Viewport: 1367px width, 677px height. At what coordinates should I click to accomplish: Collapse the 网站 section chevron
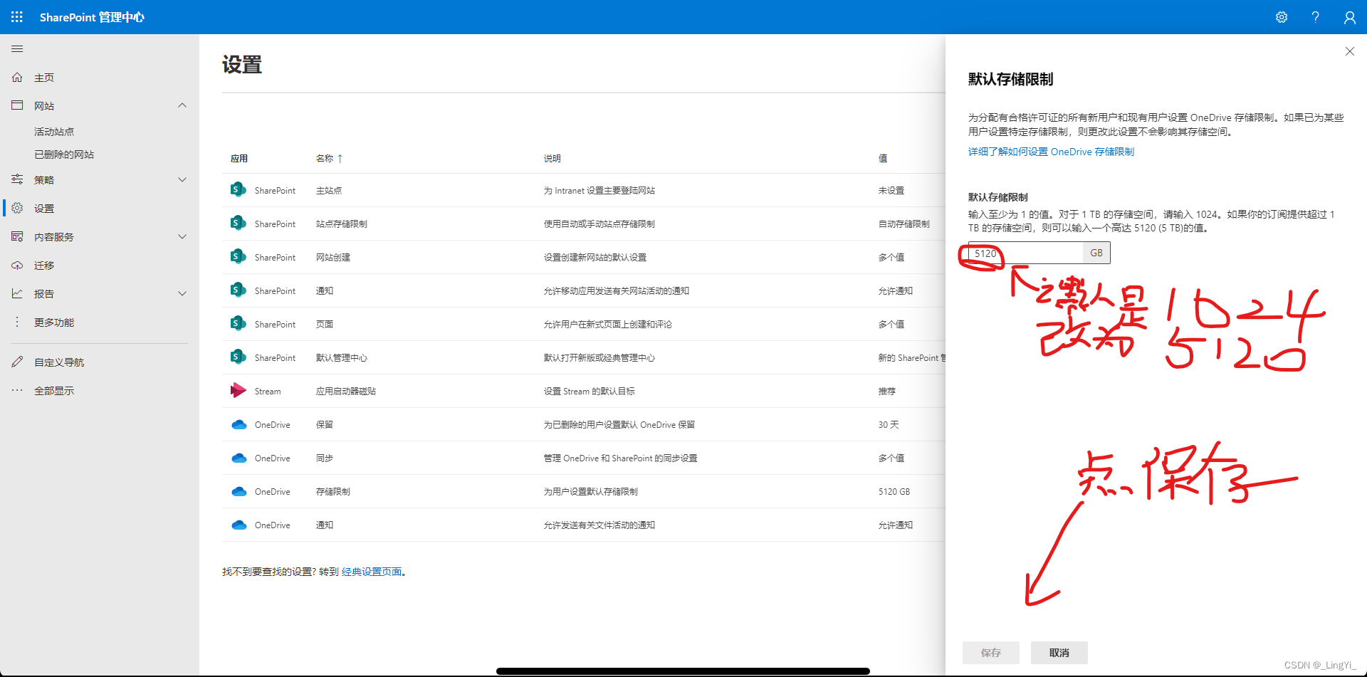(182, 105)
